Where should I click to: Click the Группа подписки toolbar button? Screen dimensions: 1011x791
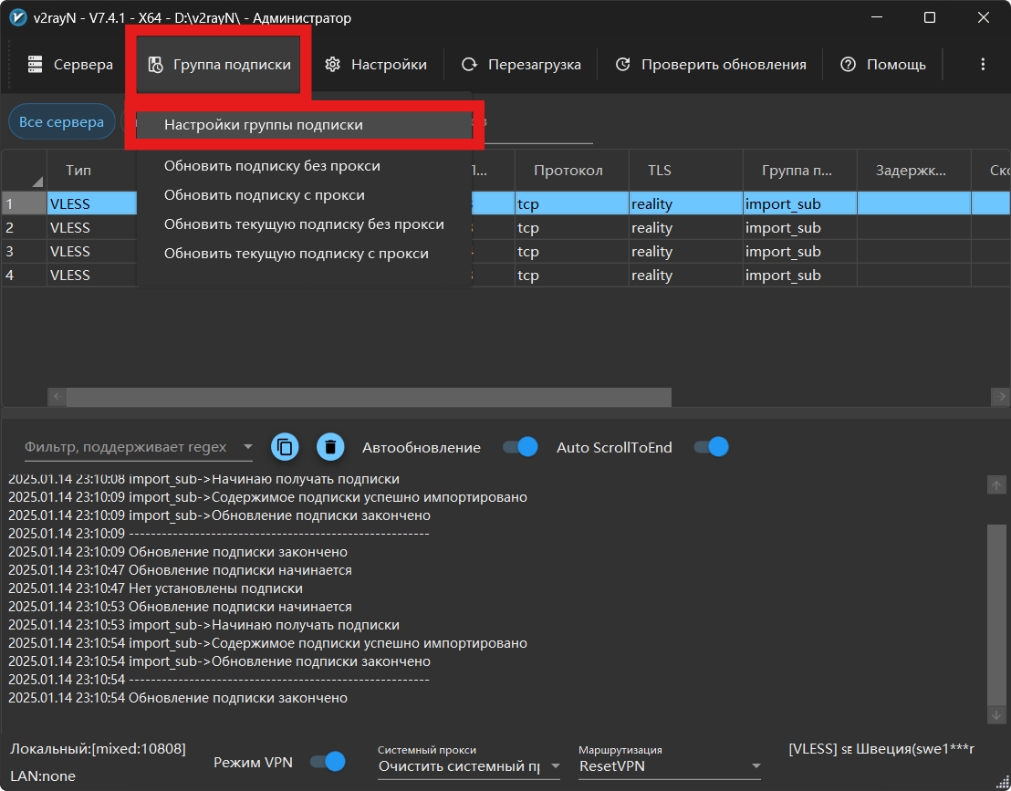click(220, 65)
